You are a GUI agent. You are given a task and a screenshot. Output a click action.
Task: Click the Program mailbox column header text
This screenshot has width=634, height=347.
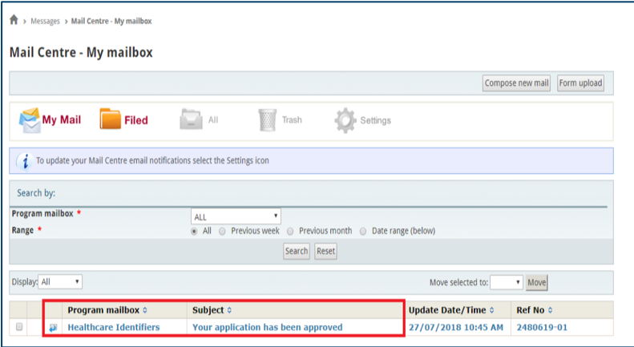coord(103,310)
